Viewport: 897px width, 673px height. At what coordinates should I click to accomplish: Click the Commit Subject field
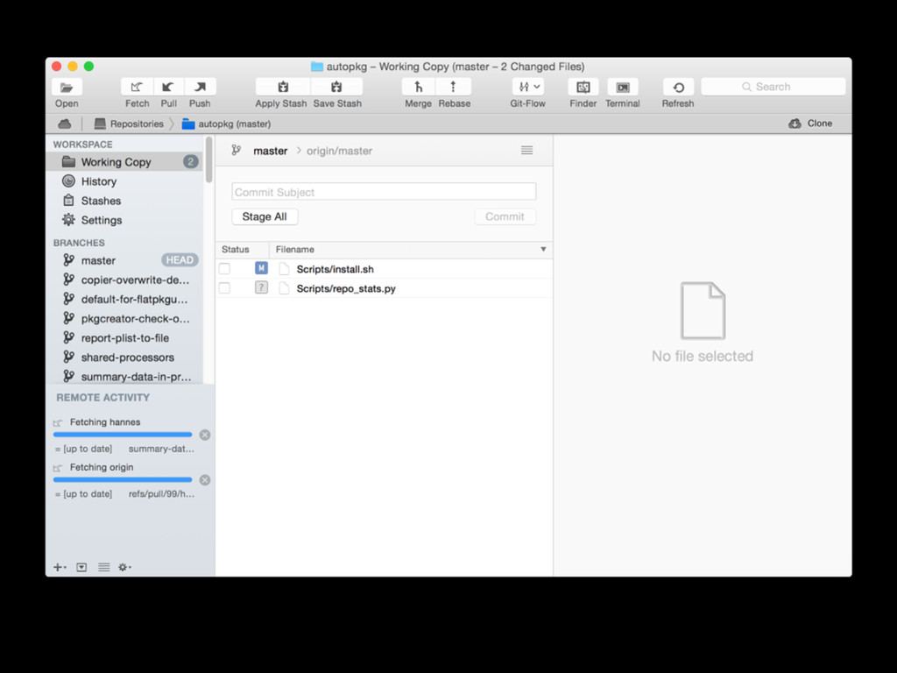[384, 192]
